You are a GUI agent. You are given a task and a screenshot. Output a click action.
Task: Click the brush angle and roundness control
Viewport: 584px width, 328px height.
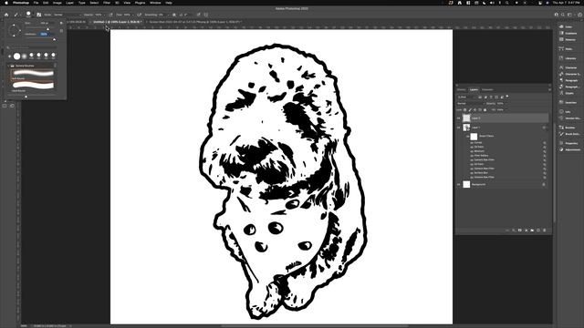pos(15,30)
